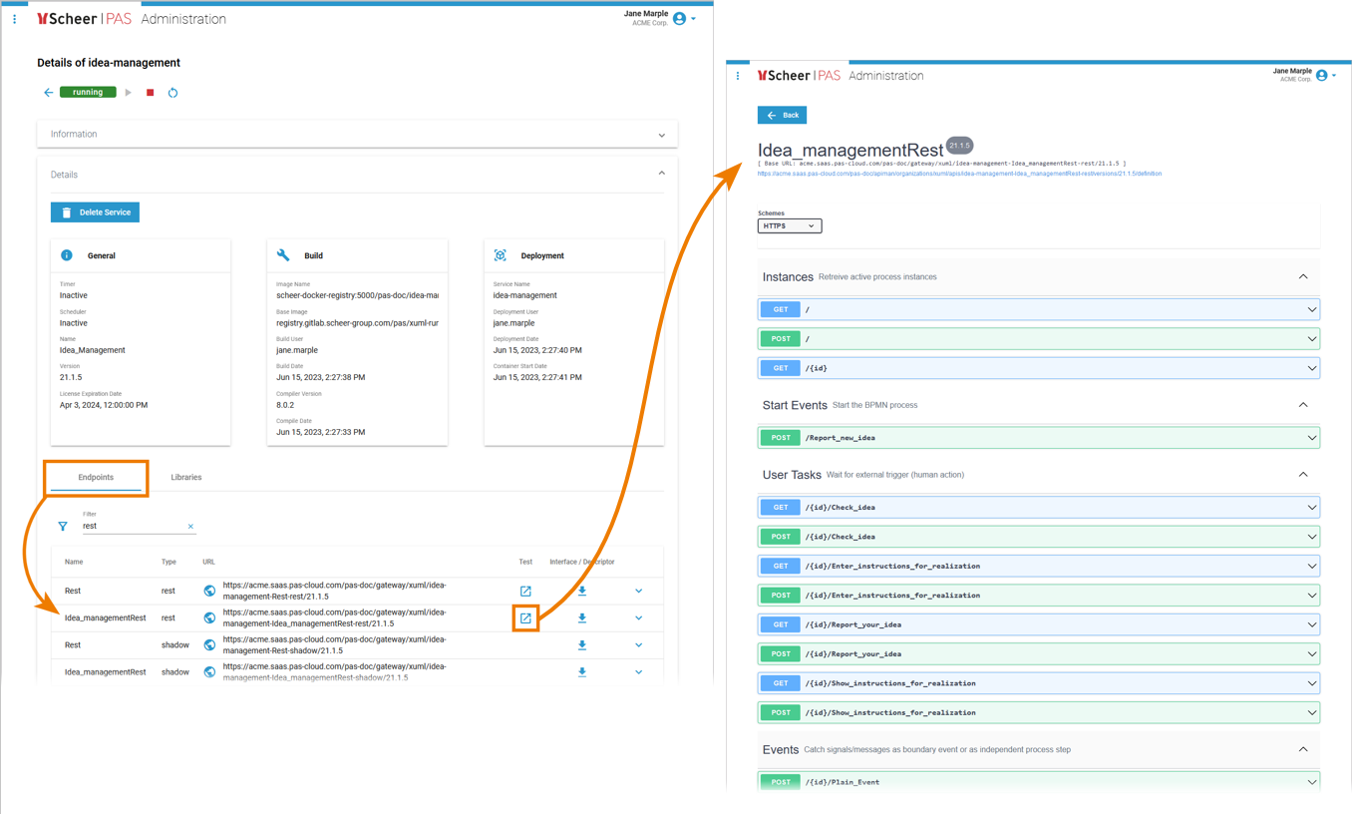The height and width of the screenshot is (814, 1357).
Task: Switch to the Libraries tab
Action: click(x=186, y=478)
